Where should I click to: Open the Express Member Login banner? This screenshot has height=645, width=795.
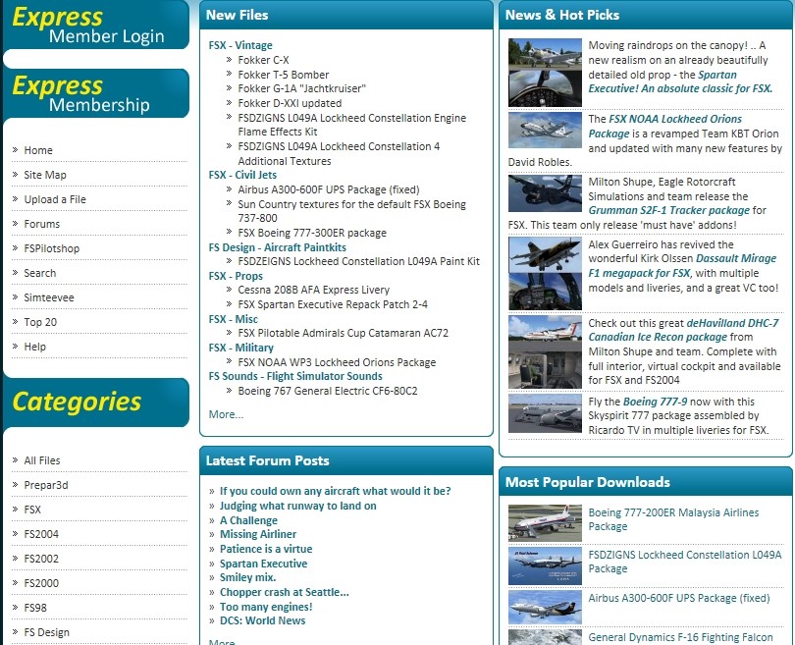[x=96, y=26]
